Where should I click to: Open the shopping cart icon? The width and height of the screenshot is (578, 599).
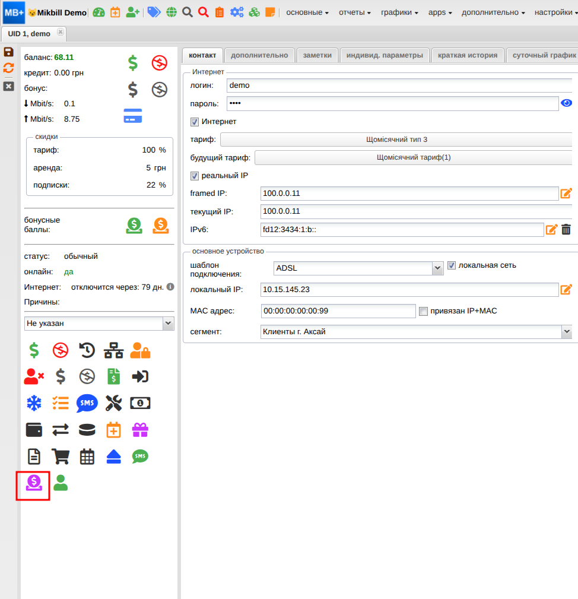pyautogui.click(x=61, y=457)
